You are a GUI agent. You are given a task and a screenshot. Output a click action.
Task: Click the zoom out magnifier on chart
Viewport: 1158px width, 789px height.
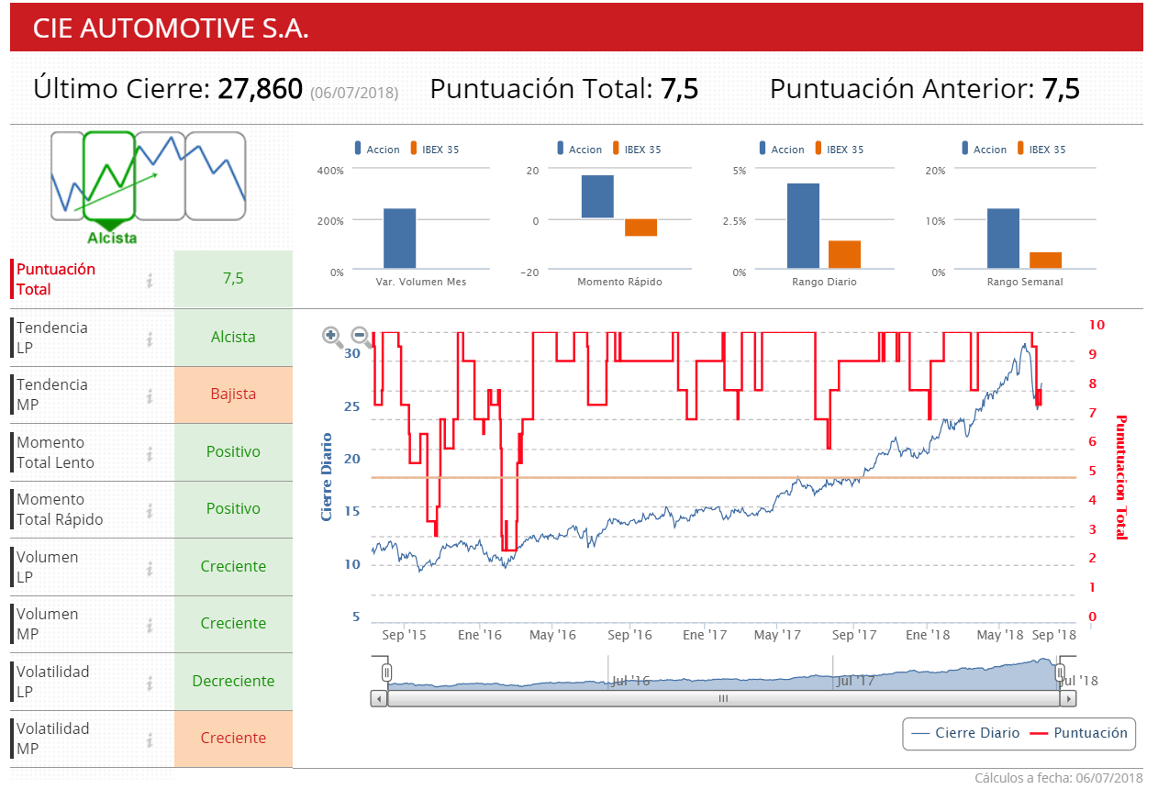362,337
